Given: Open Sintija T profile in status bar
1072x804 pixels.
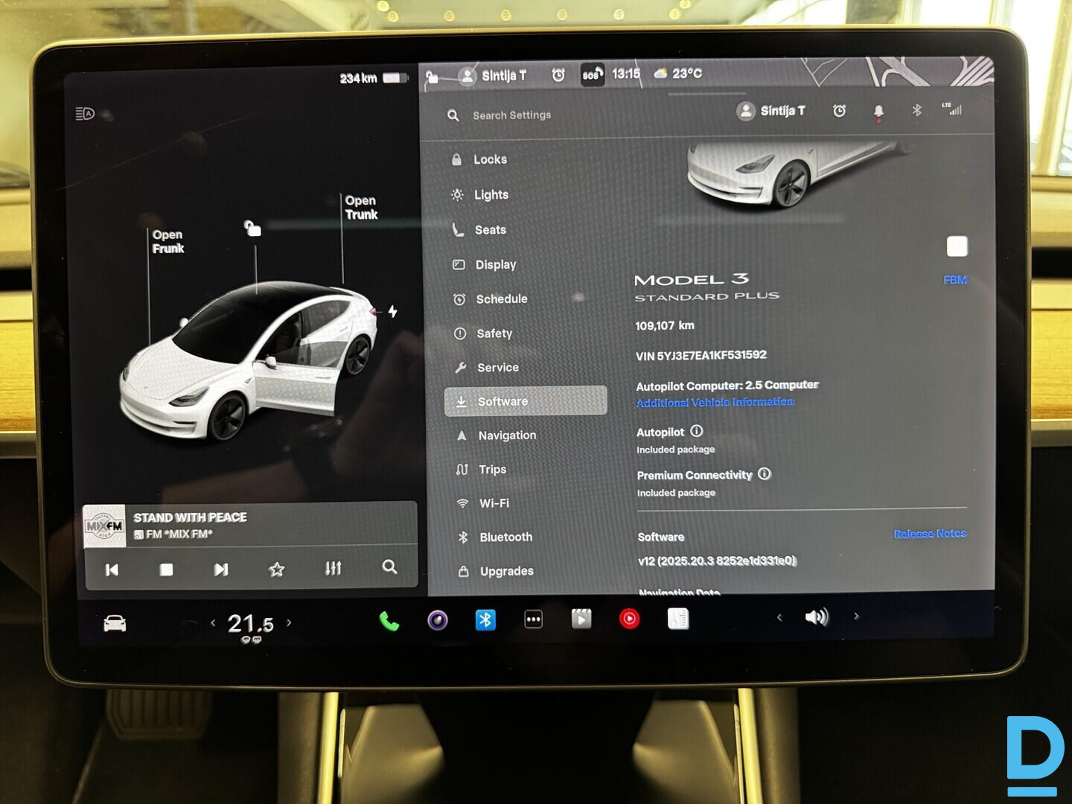Looking at the screenshot, I should [493, 76].
